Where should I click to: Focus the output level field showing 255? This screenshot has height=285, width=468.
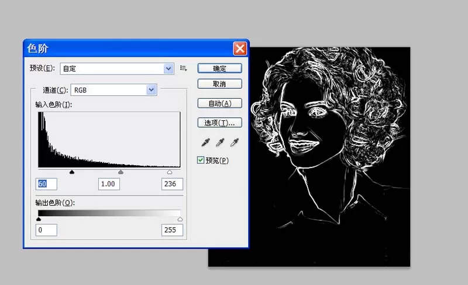(x=172, y=230)
